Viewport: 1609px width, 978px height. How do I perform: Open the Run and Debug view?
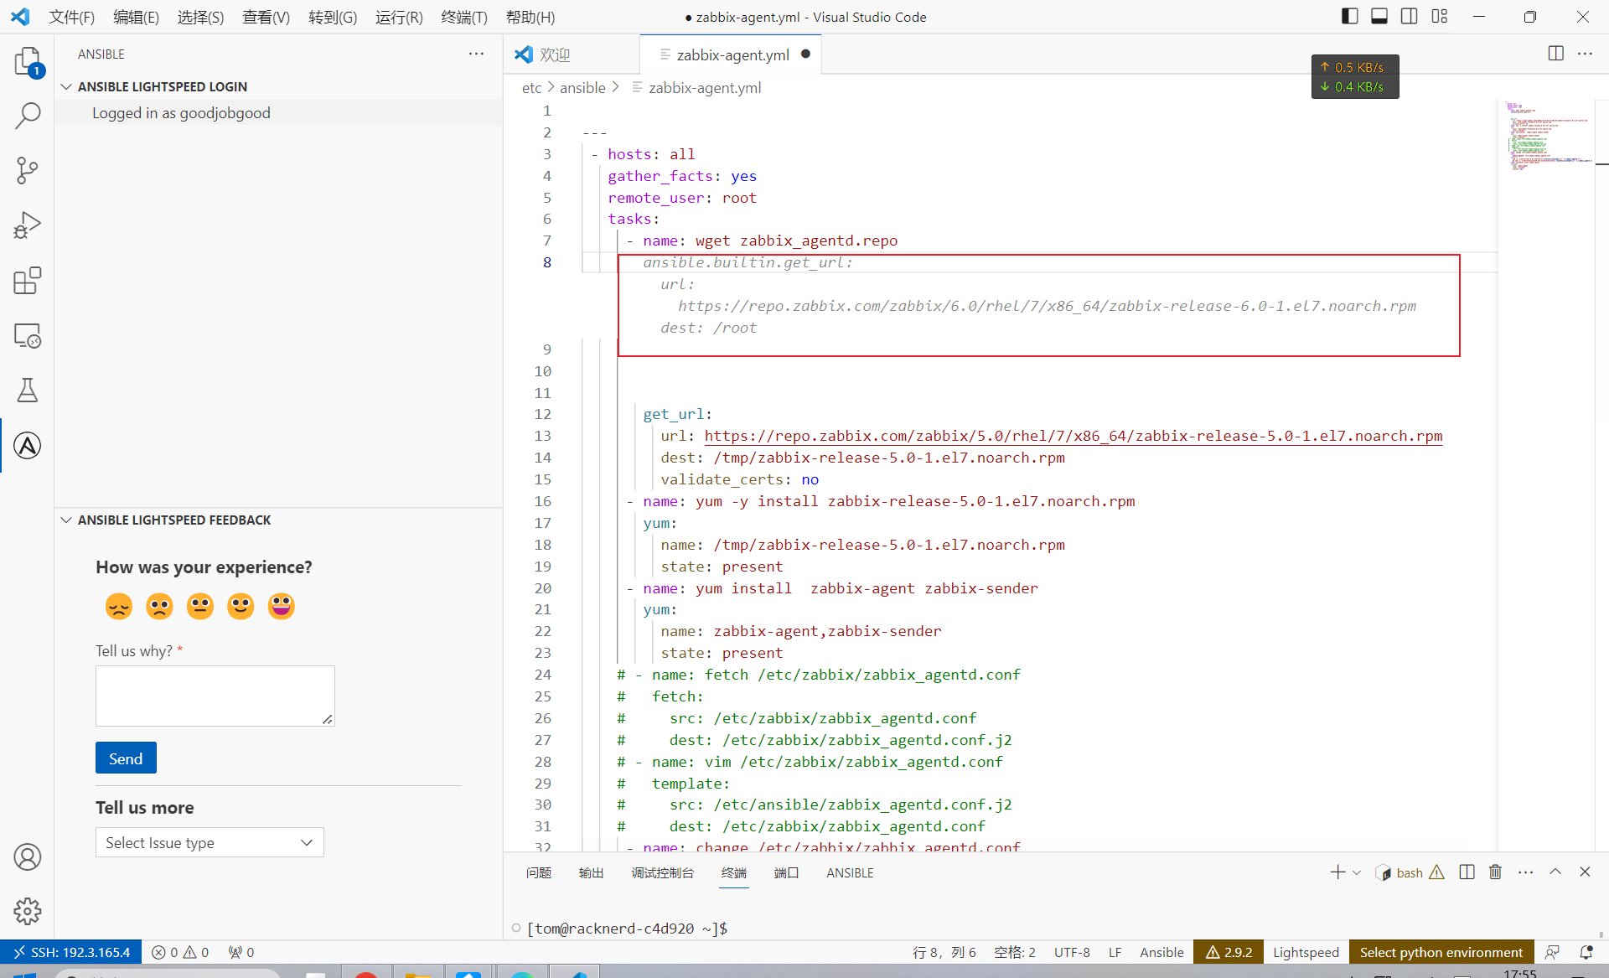click(27, 225)
